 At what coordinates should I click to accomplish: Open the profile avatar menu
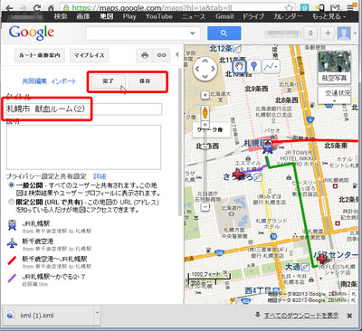point(344,33)
